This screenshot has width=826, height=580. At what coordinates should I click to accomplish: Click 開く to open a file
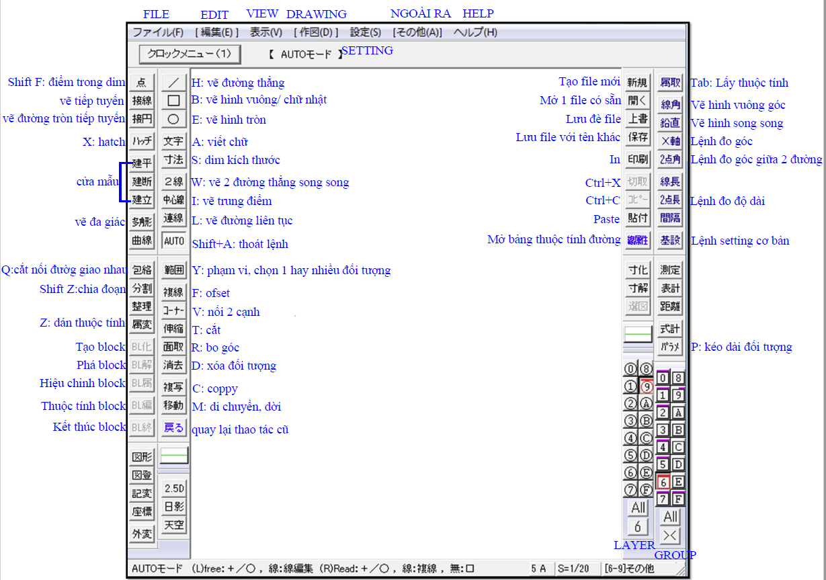click(x=638, y=101)
